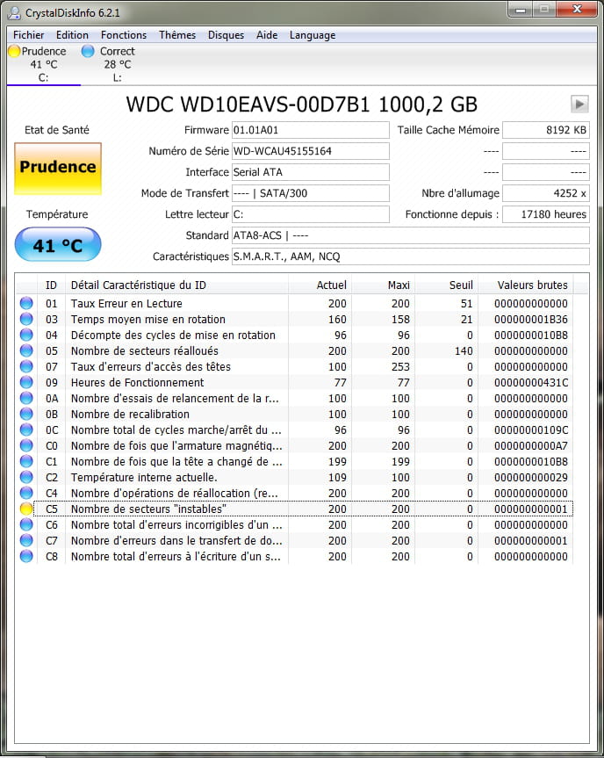Select row Nombre de secteurs réalloués
This screenshot has height=758, width=604.
(295, 351)
